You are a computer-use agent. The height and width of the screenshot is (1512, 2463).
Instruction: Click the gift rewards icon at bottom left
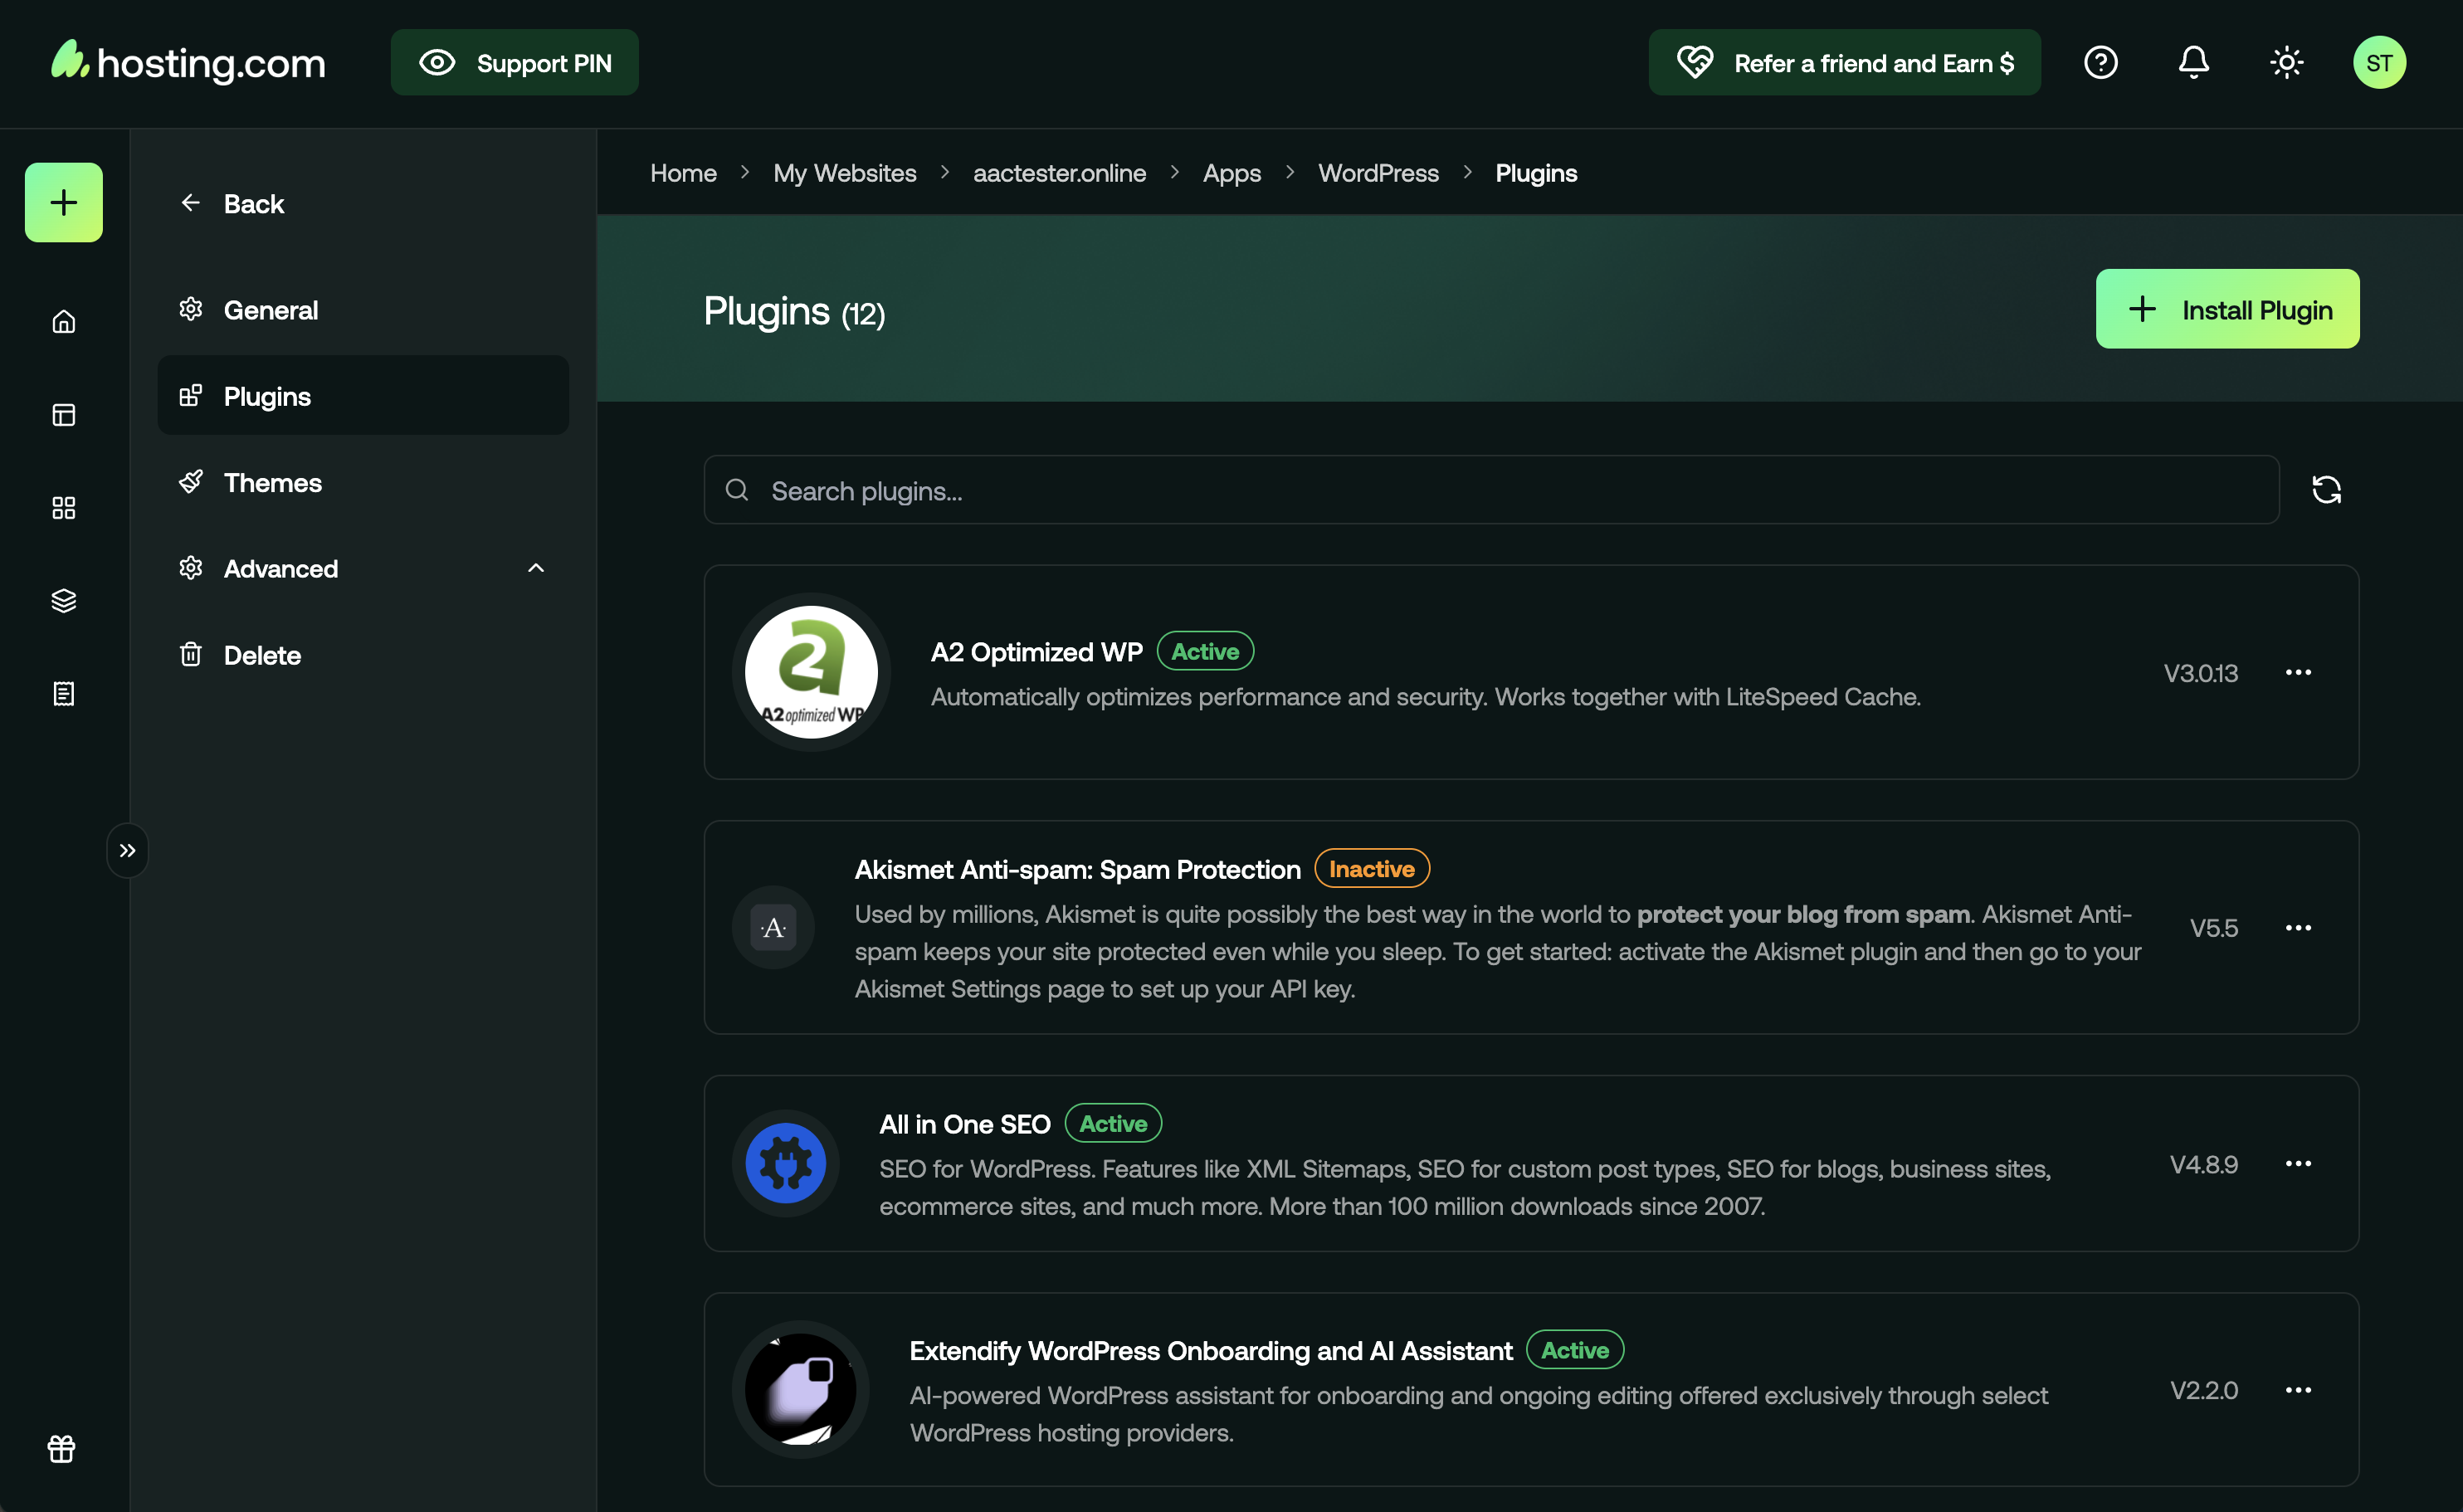pos(61,1449)
